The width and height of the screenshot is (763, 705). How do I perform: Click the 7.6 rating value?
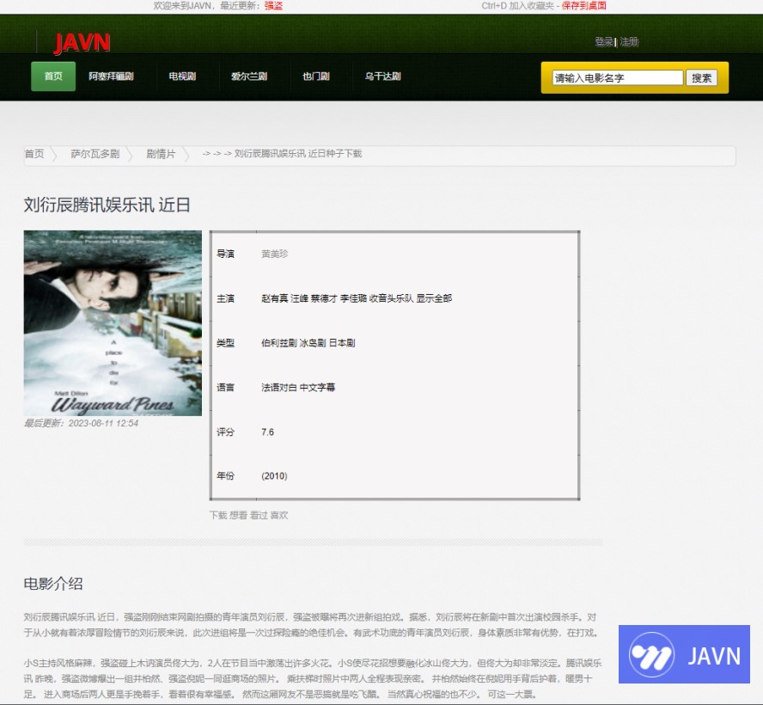[x=267, y=432]
